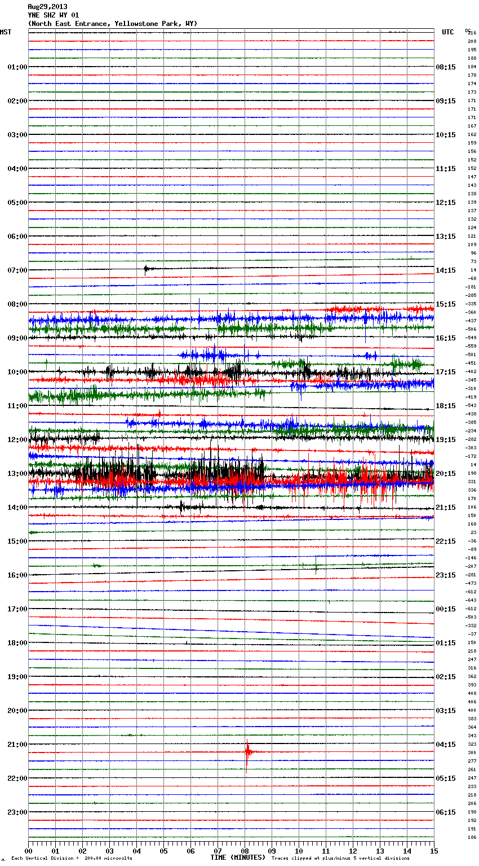Click the 03:15 UTC time label
The width and height of the screenshot is (479, 866).
[446, 711]
